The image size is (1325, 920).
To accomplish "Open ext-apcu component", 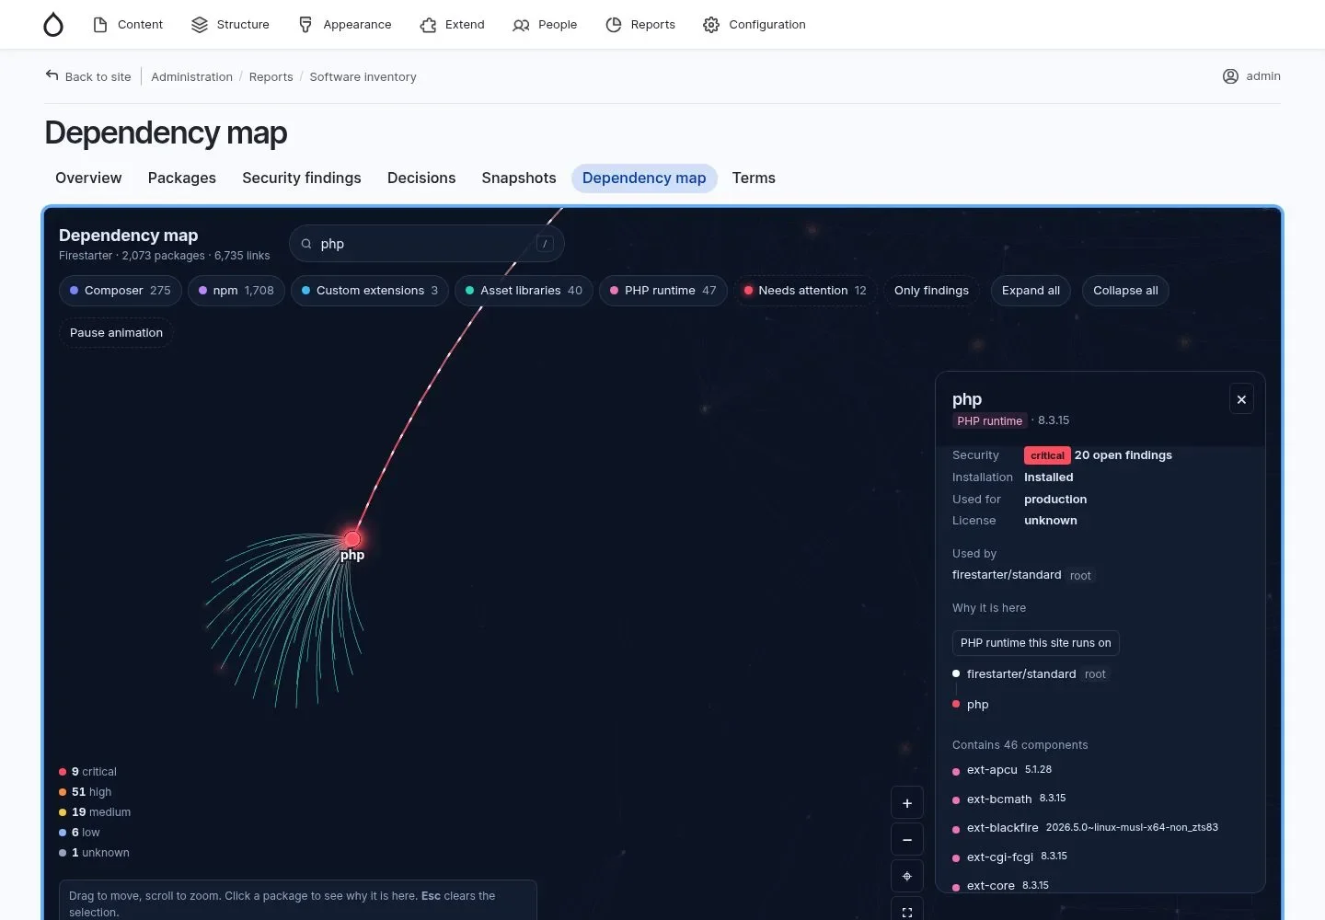I will pos(992,770).
